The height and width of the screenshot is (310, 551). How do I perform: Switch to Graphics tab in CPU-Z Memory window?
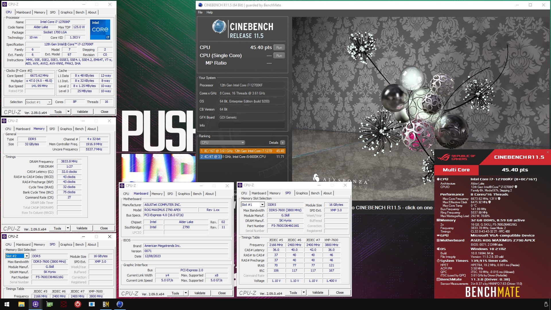pos(66,129)
